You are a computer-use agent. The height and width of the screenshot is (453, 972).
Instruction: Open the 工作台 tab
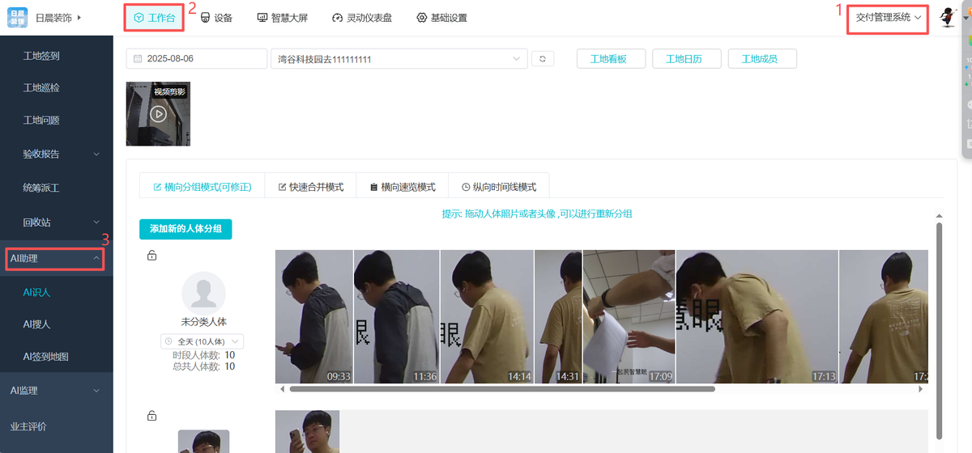[155, 18]
